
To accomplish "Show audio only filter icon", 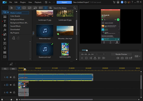I will tap(35, 8).
